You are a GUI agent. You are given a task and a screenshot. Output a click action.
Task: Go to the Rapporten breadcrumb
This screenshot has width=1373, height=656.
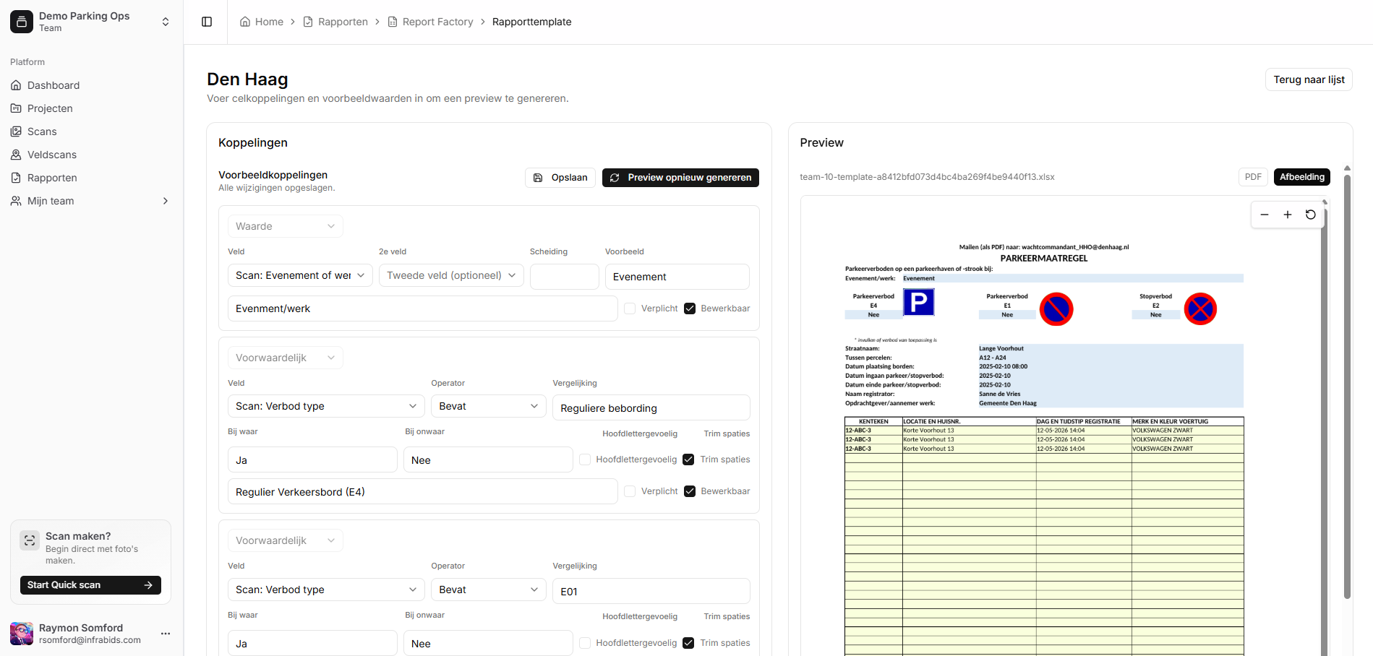(x=335, y=22)
